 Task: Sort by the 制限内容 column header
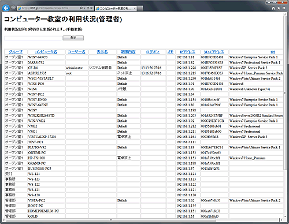click(128, 52)
